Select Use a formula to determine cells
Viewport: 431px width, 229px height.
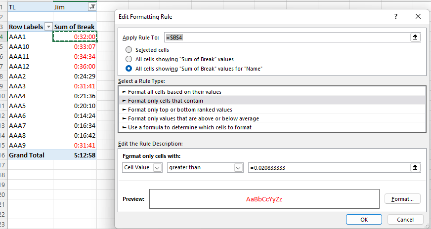[x=272, y=127]
